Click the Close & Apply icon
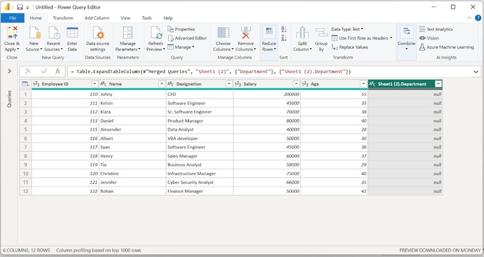The width and height of the screenshot is (484, 257). [x=12, y=32]
